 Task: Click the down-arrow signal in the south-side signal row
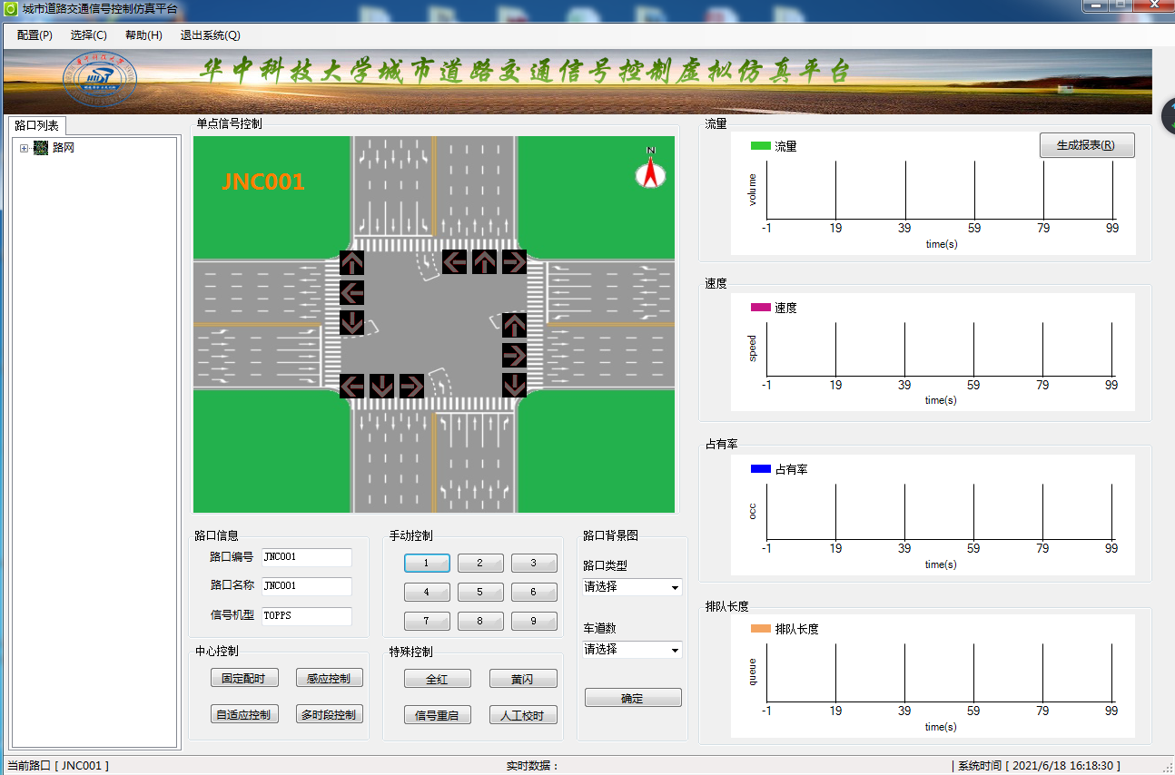[381, 386]
